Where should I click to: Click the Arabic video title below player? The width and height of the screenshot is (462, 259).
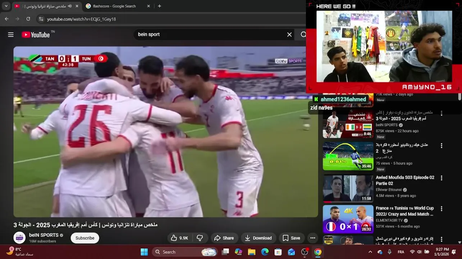tap(86, 224)
